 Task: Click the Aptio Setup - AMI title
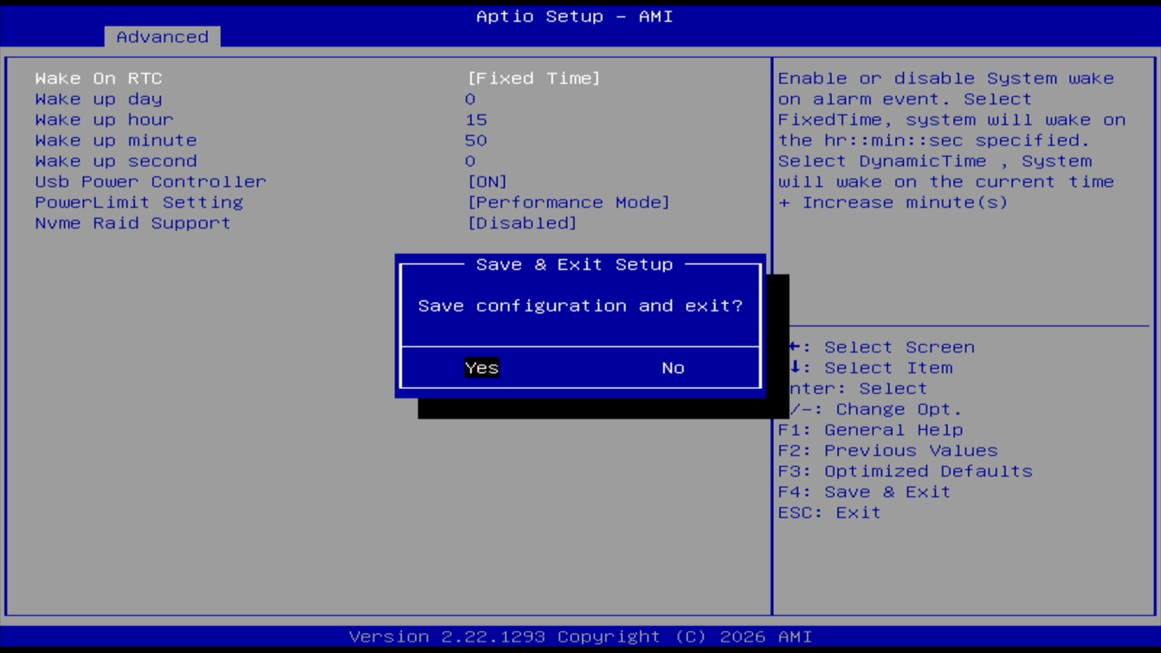tap(574, 16)
